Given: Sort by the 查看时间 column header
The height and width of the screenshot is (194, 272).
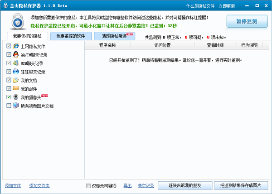Looking at the screenshot, I should 215,45.
